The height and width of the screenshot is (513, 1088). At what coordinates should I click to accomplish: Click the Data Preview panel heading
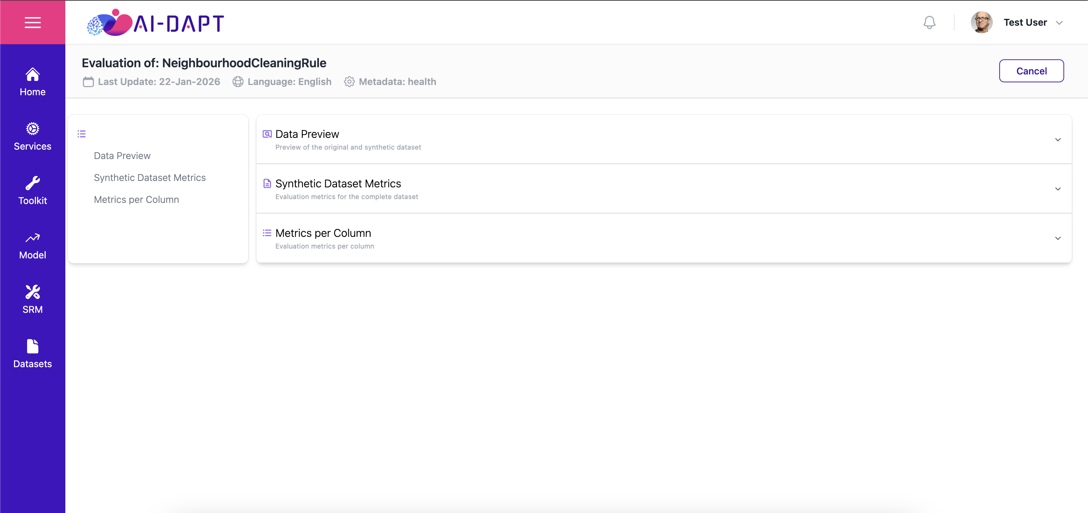[307, 134]
